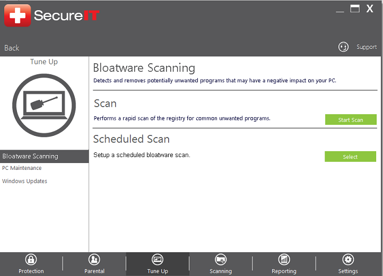Open the Support headset icon
The height and width of the screenshot is (276, 383).
coord(343,47)
